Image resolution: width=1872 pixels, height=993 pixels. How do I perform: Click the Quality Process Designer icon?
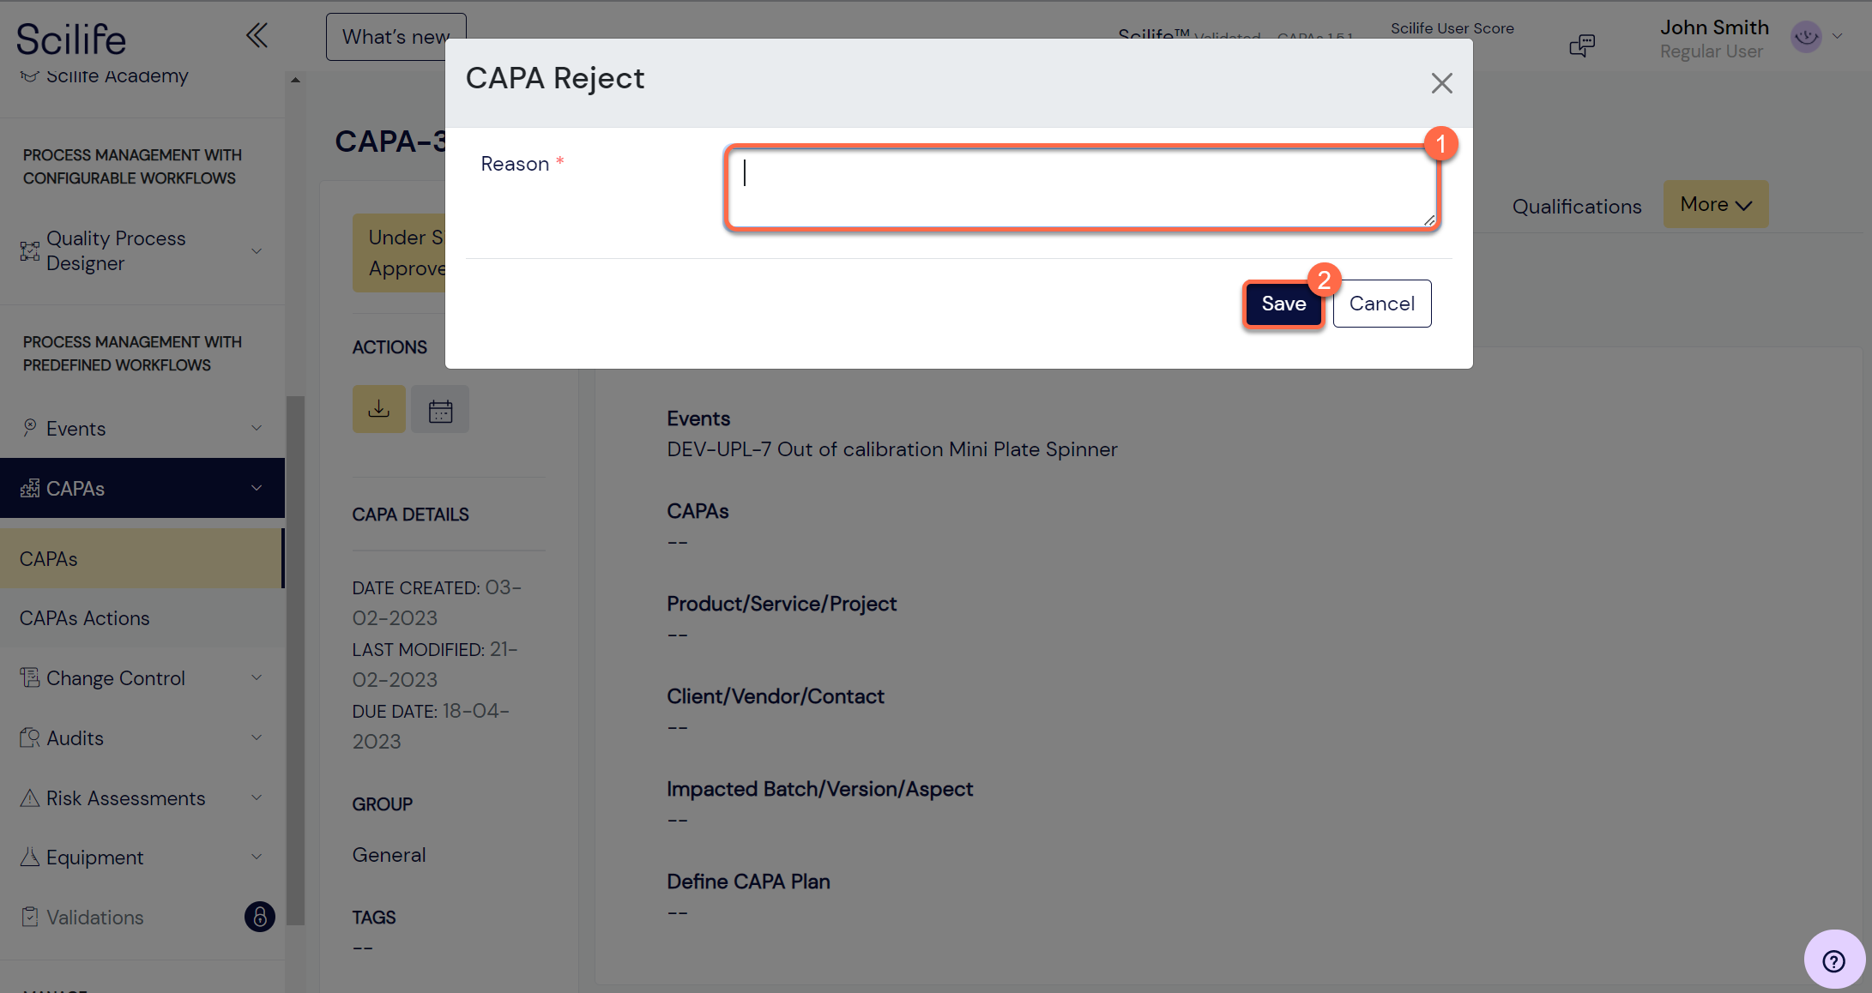(x=30, y=251)
